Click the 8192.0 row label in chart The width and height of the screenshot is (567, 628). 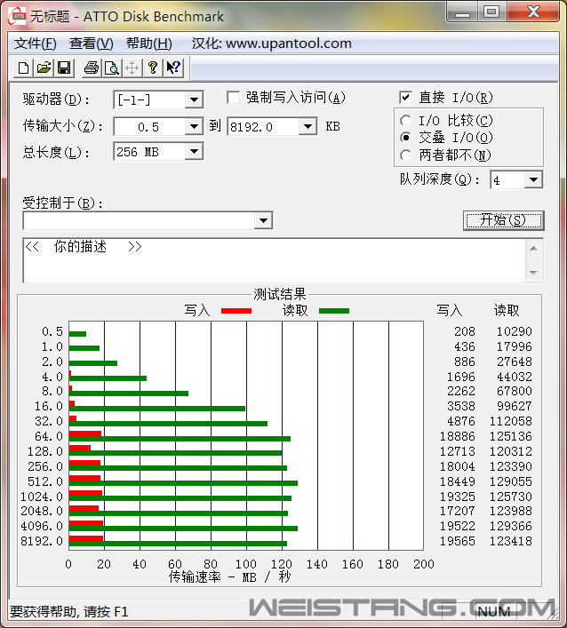tap(42, 541)
